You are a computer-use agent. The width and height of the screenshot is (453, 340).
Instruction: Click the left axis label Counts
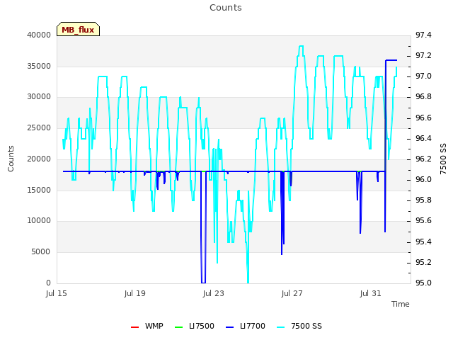coord(11,159)
